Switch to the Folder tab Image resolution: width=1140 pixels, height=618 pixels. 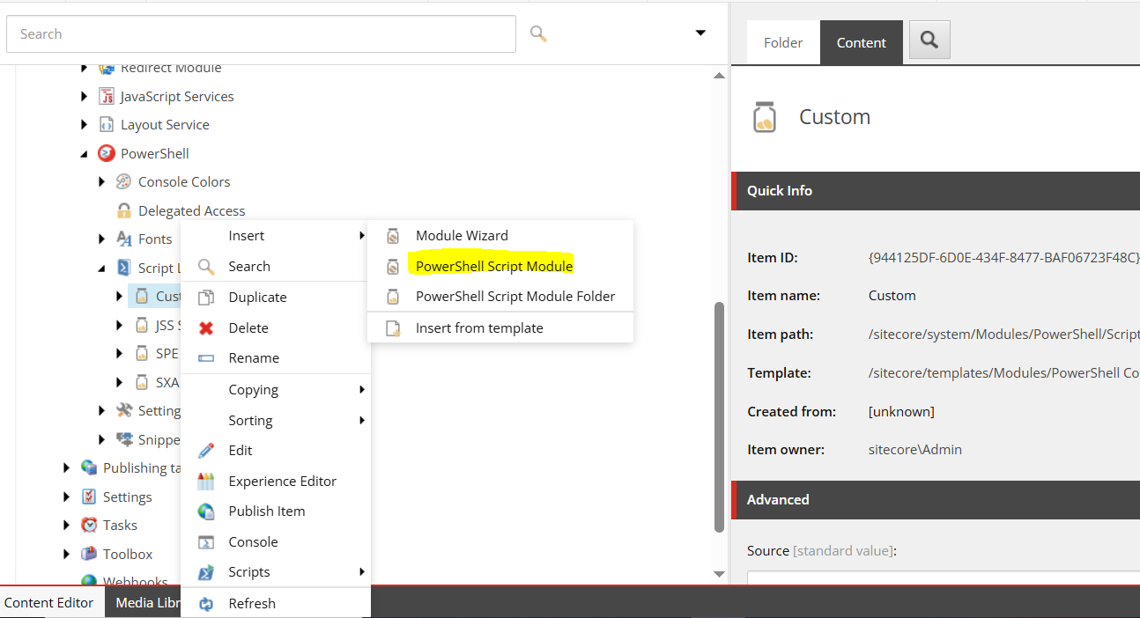(783, 42)
